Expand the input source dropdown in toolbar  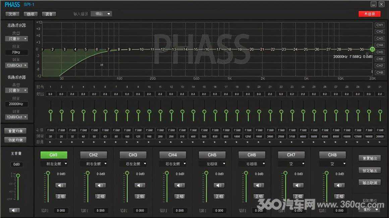(101, 14)
